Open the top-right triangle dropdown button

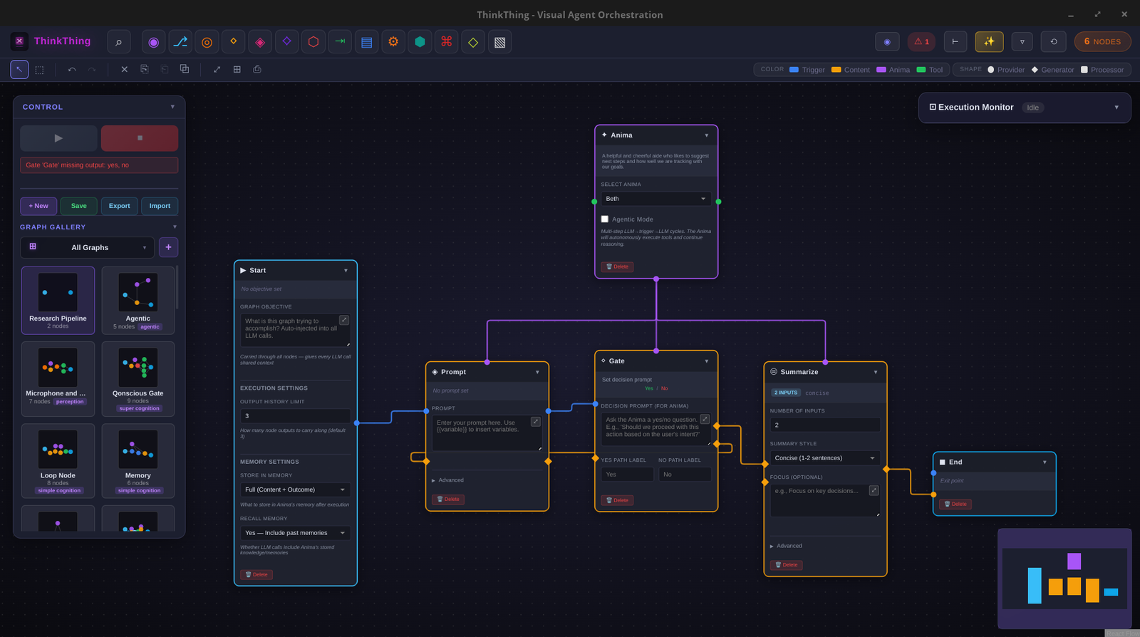pyautogui.click(x=1022, y=41)
